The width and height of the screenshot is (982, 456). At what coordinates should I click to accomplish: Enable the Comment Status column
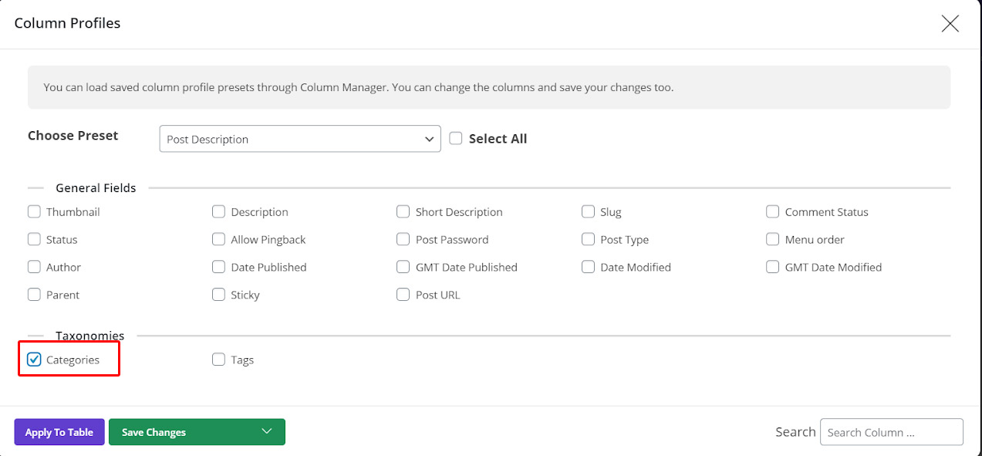point(772,211)
